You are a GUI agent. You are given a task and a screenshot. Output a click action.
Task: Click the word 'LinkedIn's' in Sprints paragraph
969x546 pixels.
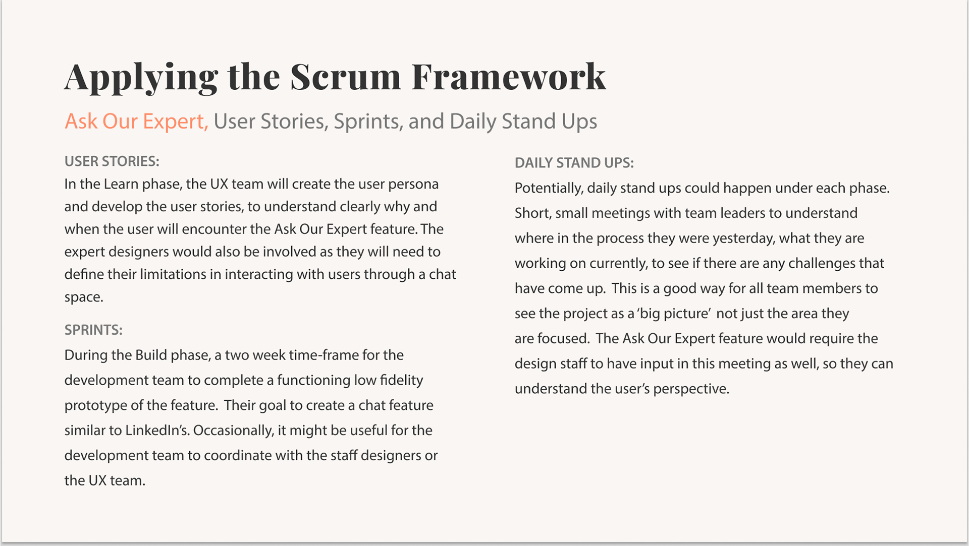157,431
